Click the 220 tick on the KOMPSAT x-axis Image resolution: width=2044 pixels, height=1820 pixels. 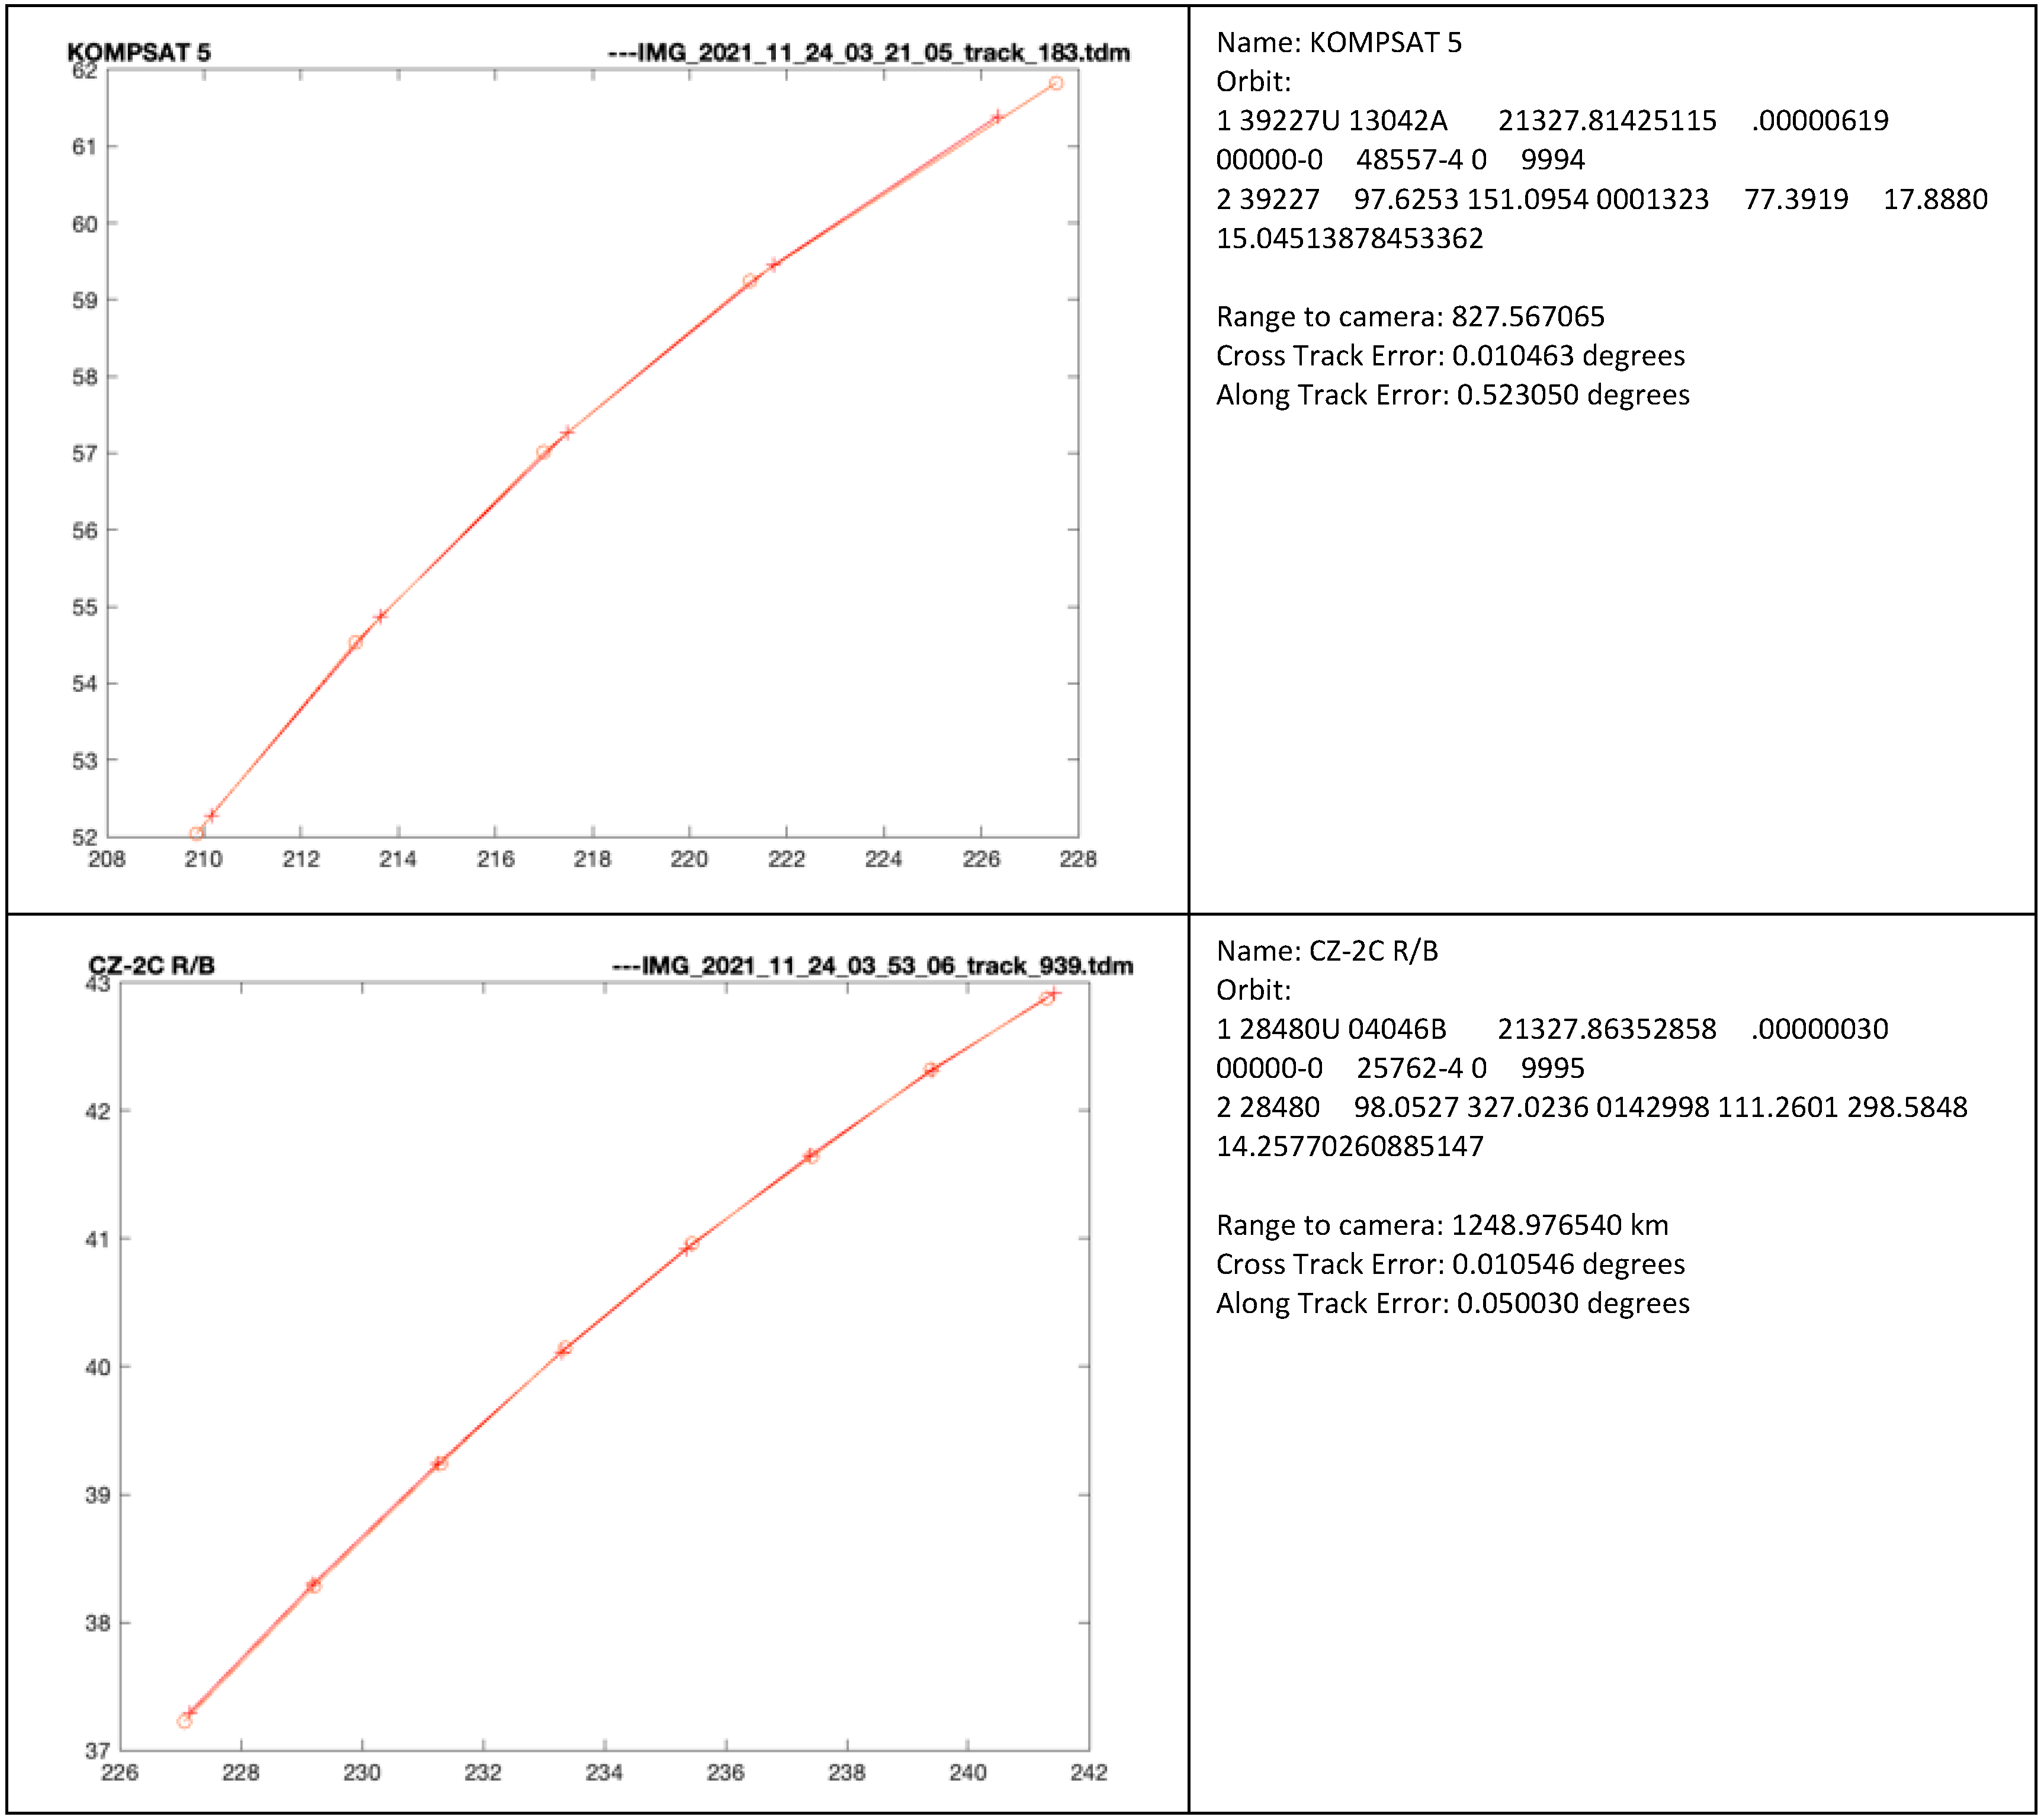[x=689, y=858]
